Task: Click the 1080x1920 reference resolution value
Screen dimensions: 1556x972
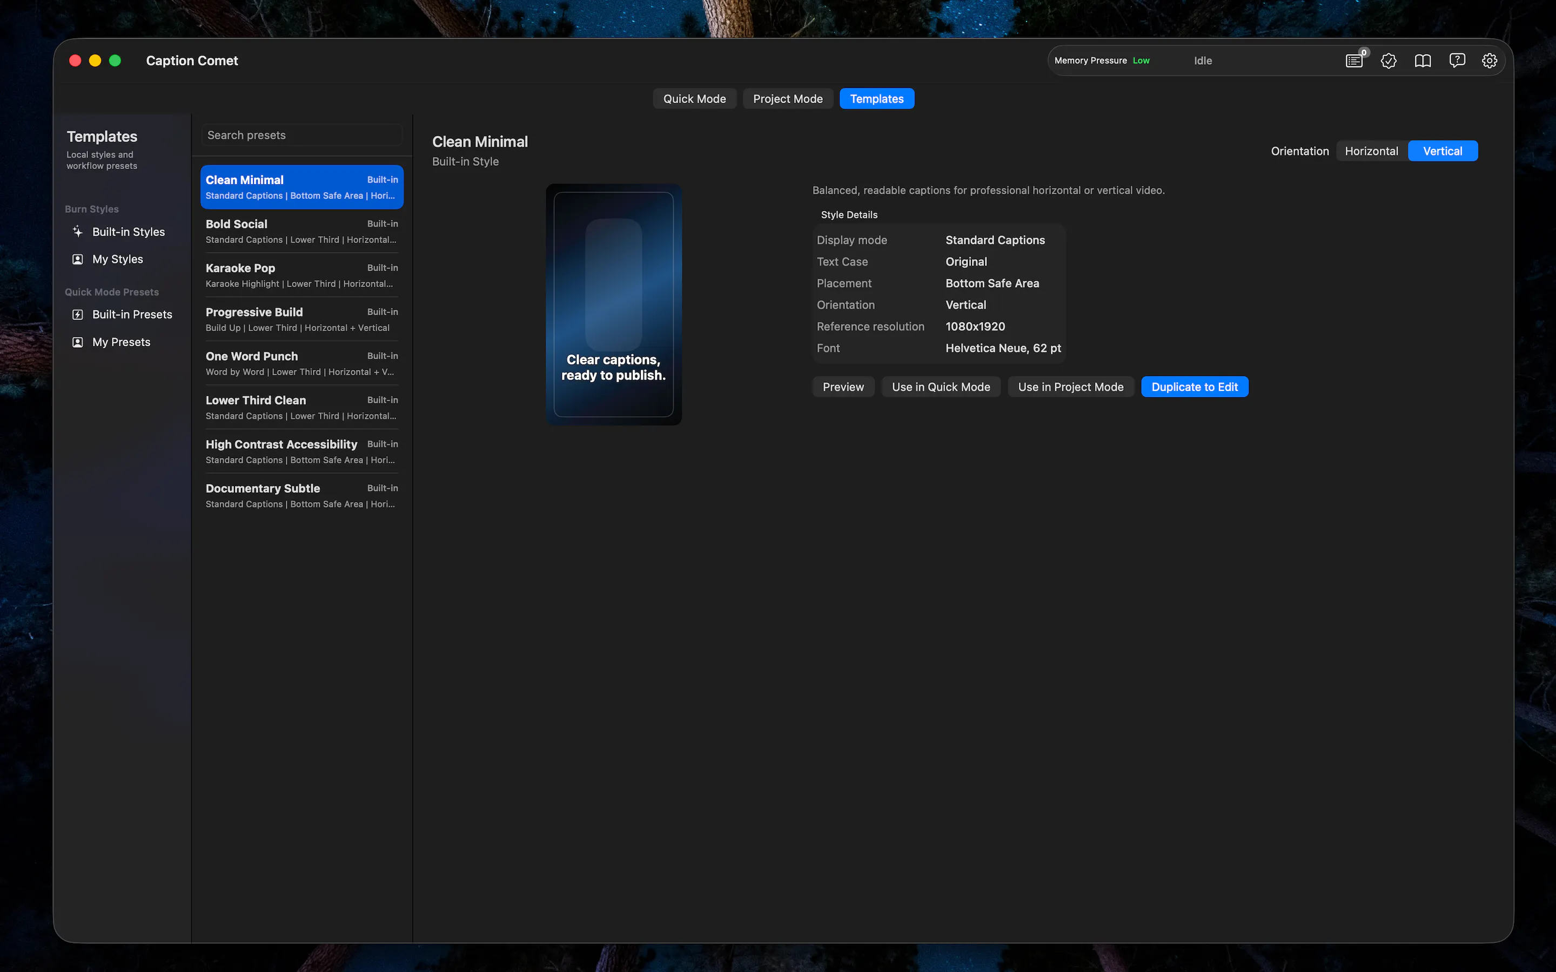Action: coord(975,327)
